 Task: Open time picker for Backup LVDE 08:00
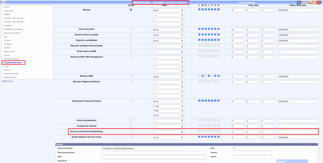pos(182,77)
